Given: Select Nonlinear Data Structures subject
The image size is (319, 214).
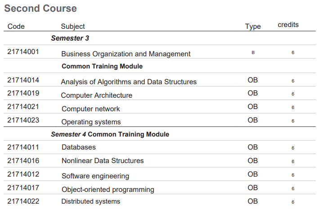Looking at the screenshot, I should tap(103, 160).
